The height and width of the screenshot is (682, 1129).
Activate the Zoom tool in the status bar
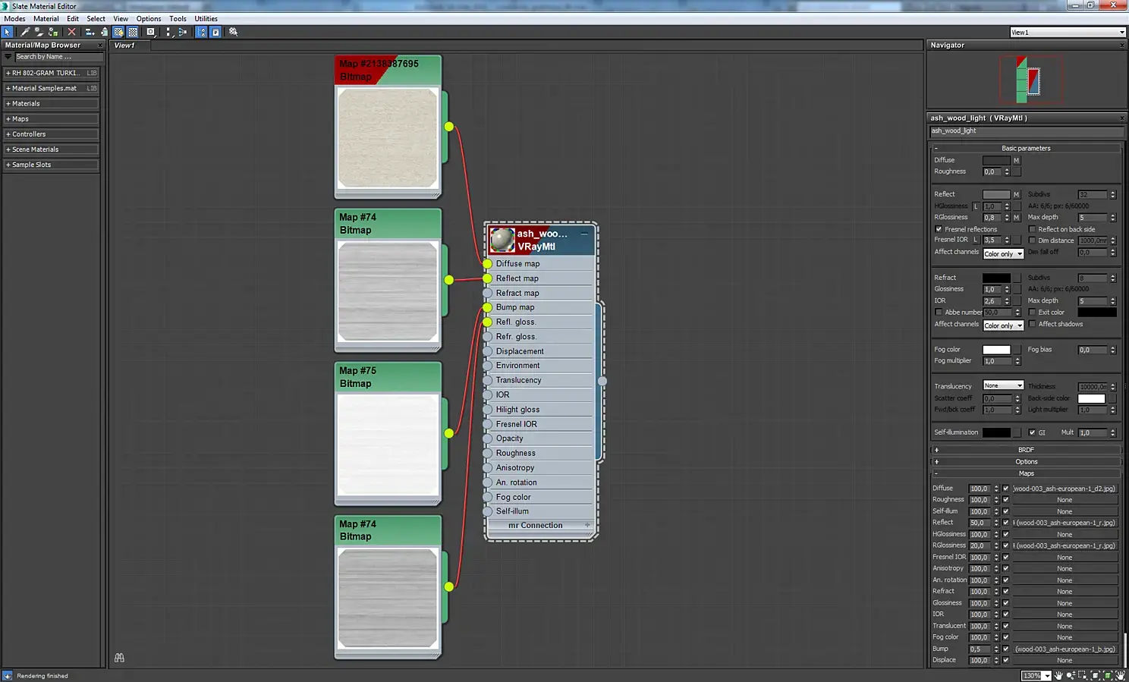click(1071, 675)
